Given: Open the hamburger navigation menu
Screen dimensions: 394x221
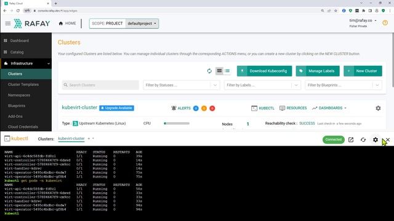Looking at the screenshot, I should tap(8, 23).
